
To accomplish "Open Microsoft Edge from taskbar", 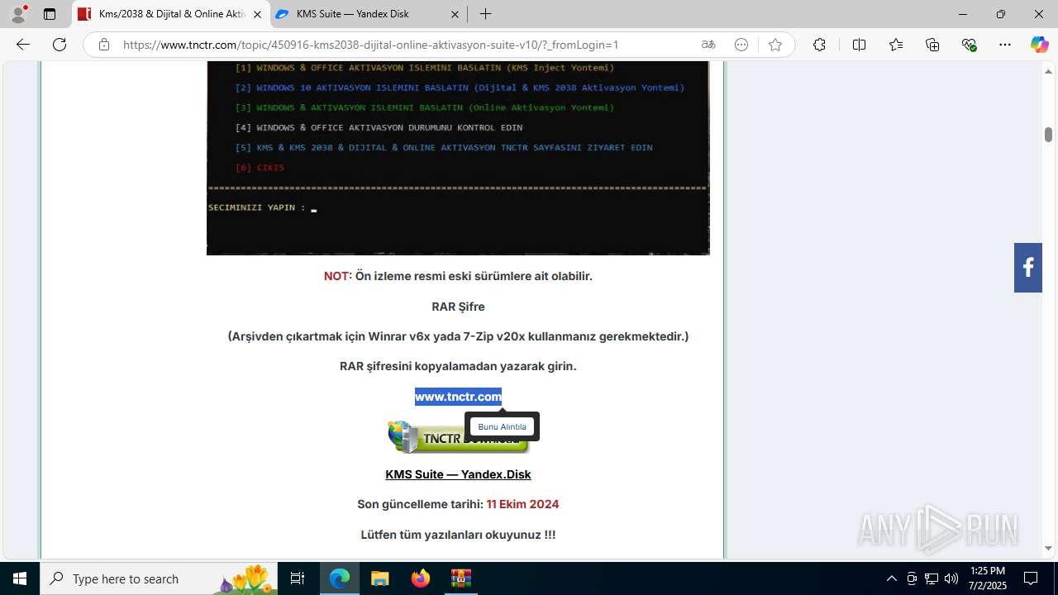I will tap(340, 578).
